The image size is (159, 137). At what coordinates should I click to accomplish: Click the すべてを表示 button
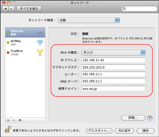29,9
